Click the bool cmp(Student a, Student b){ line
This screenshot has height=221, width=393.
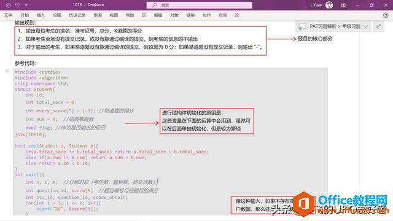coord(56,146)
